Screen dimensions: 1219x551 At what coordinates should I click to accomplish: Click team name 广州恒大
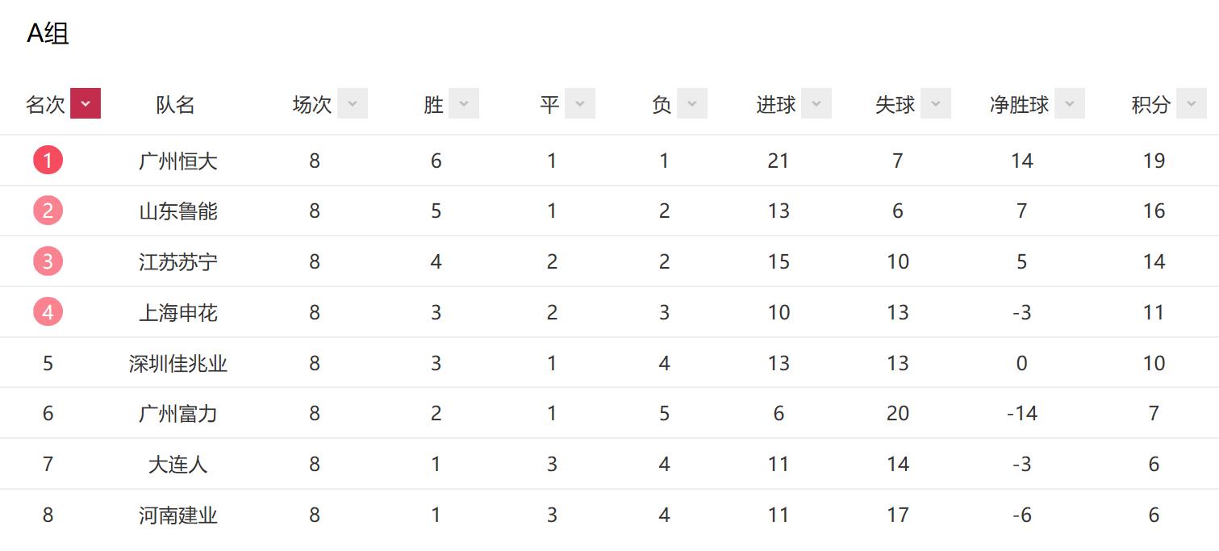177,160
